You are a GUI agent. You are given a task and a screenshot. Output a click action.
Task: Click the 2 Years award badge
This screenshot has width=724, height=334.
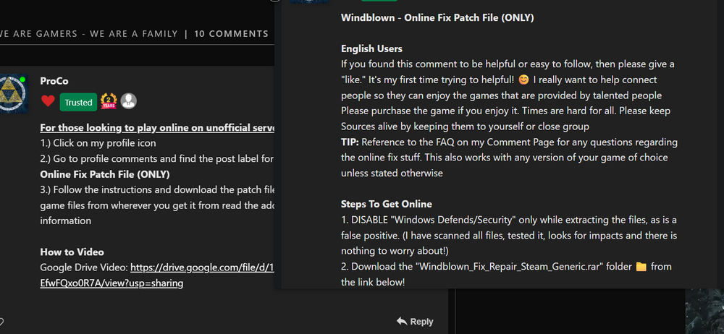click(x=109, y=101)
